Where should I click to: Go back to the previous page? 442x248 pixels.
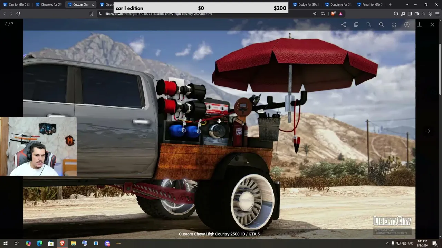4,14
